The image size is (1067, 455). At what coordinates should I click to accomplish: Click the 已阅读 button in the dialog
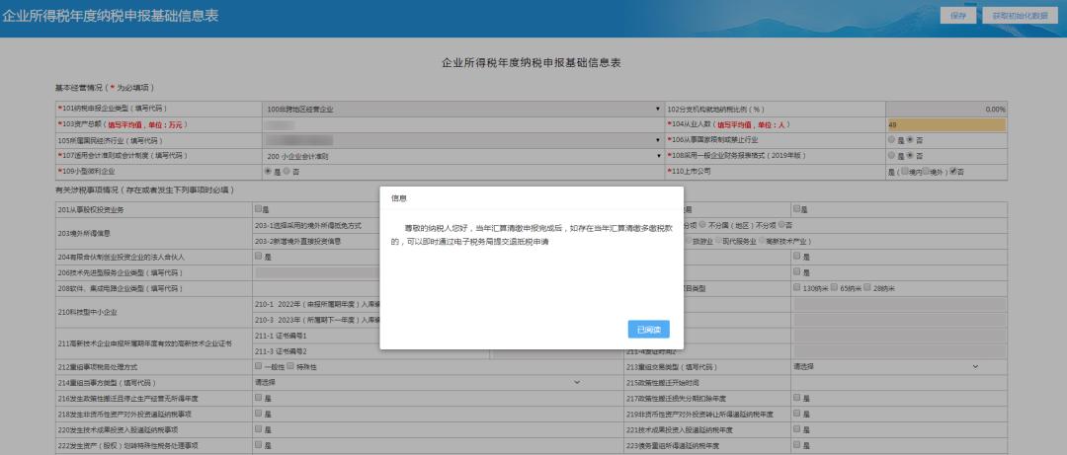(648, 330)
